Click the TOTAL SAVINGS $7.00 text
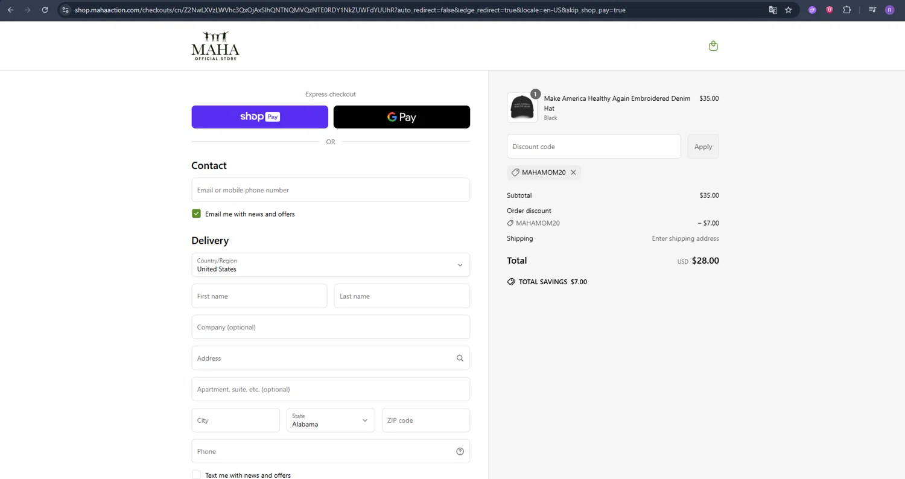This screenshot has height=479, width=905. pos(553,282)
